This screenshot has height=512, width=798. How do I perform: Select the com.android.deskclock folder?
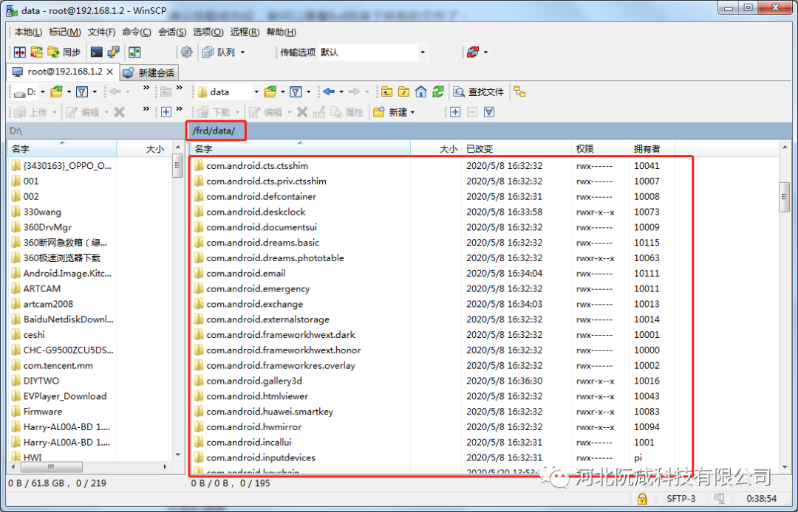[256, 212]
